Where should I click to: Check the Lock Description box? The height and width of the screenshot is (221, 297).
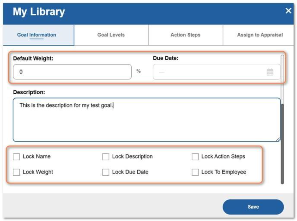click(x=106, y=157)
